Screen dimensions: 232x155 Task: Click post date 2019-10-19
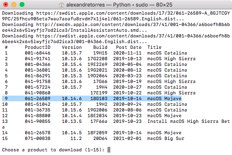tap(127, 81)
